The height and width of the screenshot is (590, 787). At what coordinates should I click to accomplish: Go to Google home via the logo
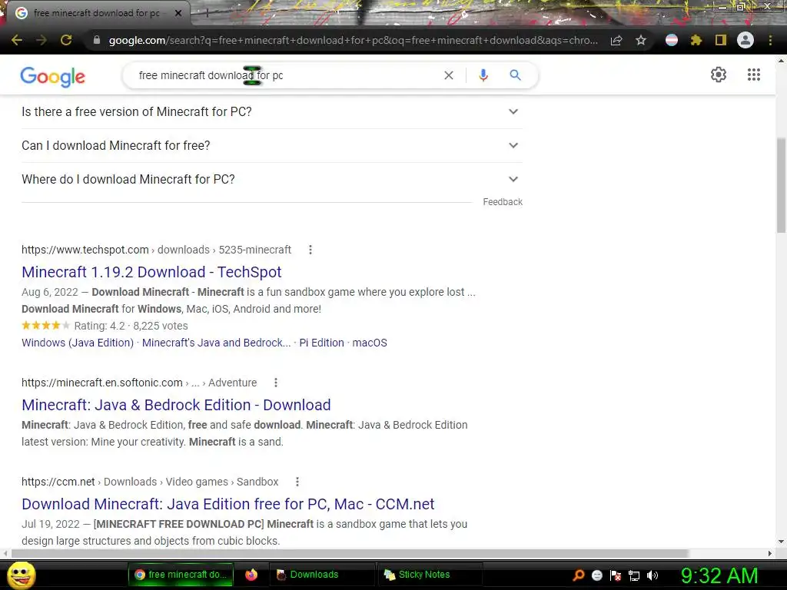pyautogui.click(x=53, y=76)
